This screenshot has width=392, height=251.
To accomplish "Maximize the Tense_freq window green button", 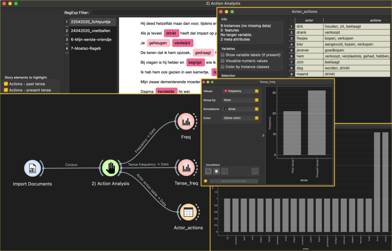I will pyautogui.click(x=212, y=82).
